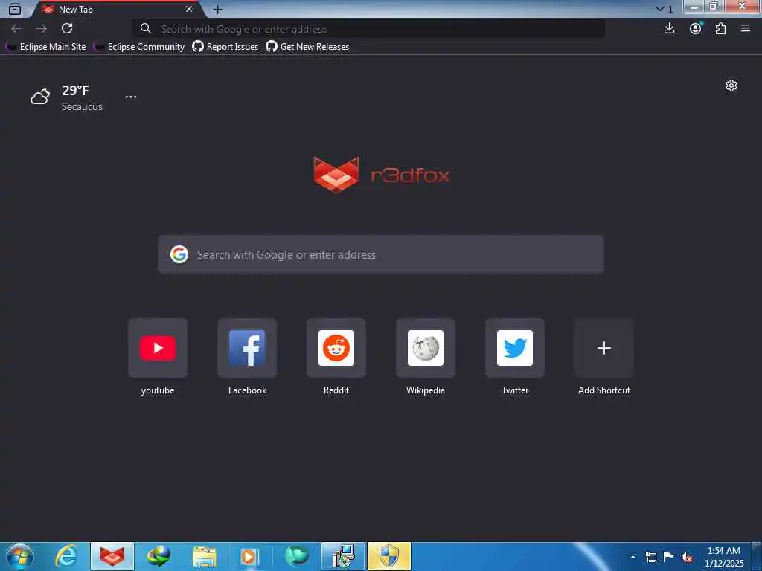Open the network tray icon

point(651,557)
